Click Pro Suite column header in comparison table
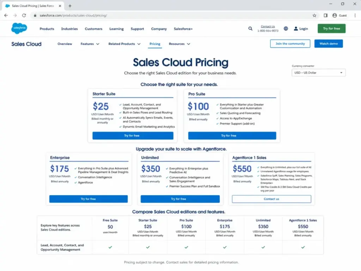 coord(186,220)
